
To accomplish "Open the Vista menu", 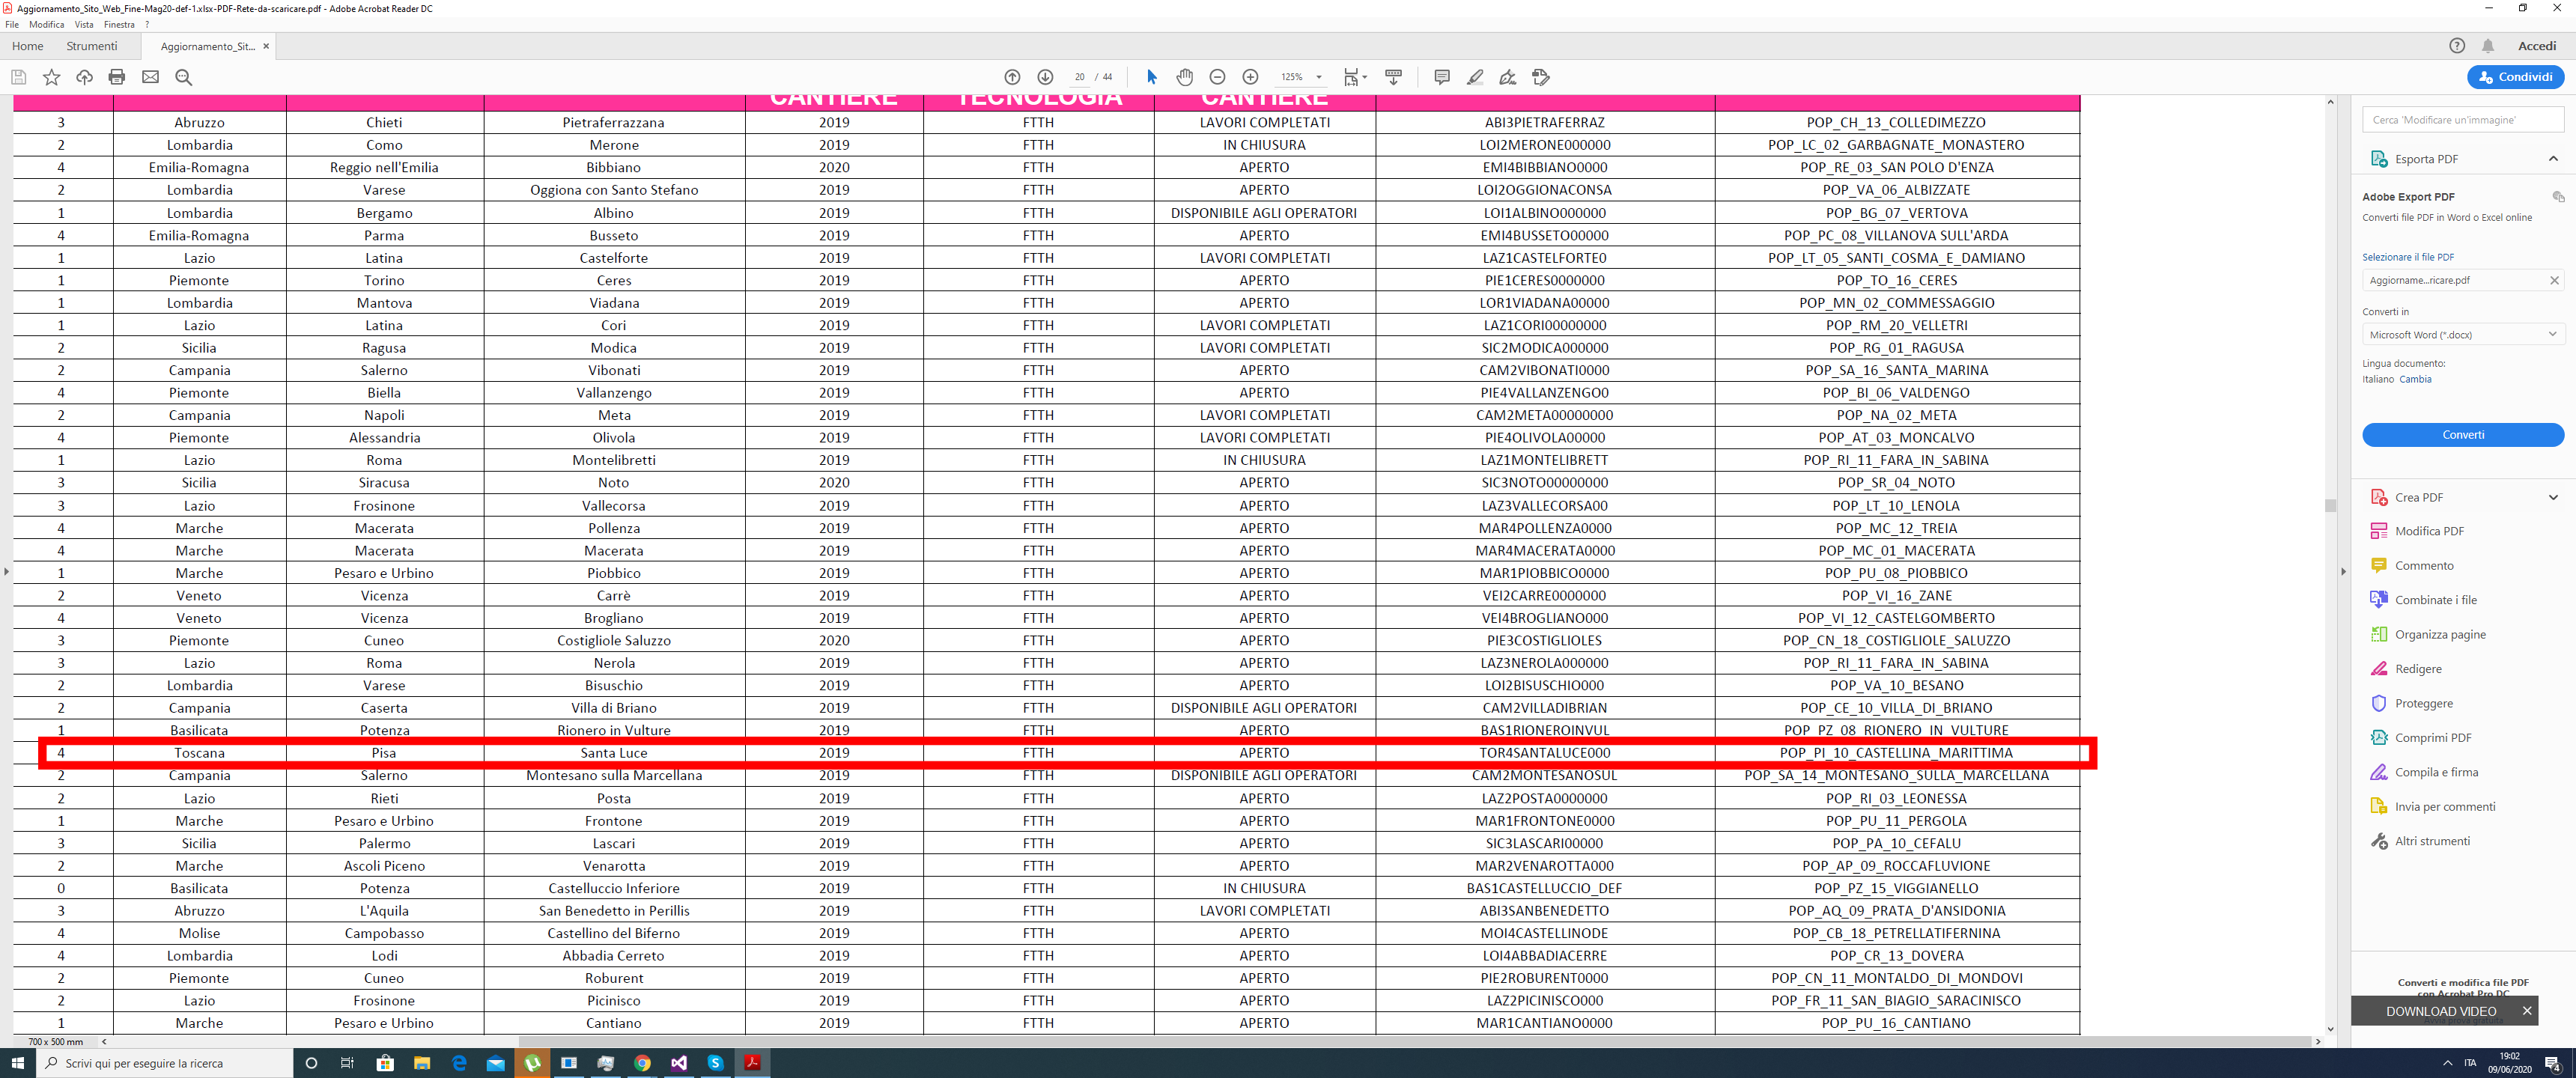I will coord(84,24).
